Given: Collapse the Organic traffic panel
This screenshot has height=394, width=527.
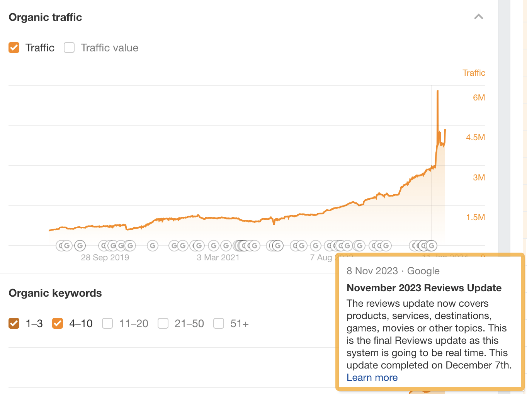Looking at the screenshot, I should point(479,17).
